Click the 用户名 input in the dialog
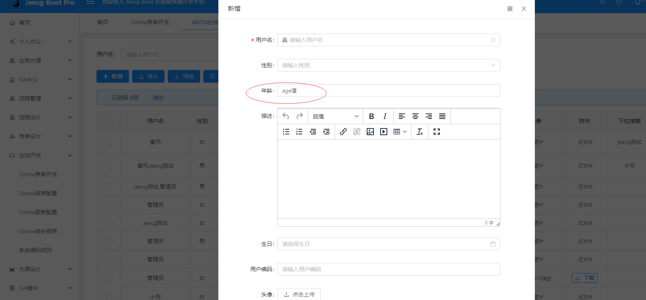 pos(389,40)
